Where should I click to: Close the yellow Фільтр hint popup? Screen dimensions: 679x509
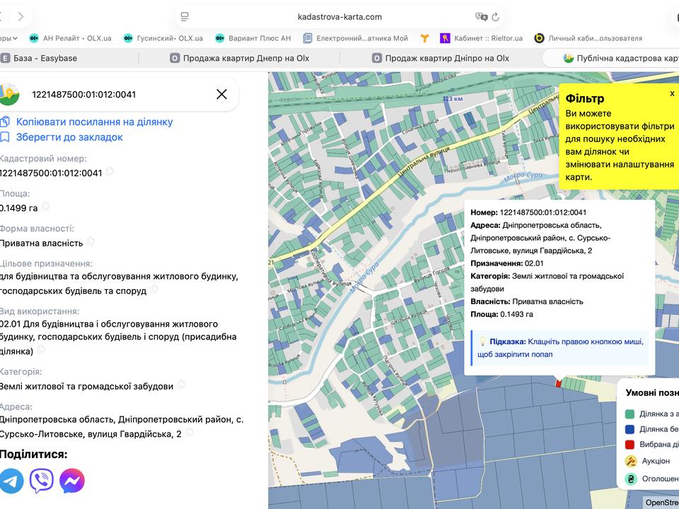point(672,93)
